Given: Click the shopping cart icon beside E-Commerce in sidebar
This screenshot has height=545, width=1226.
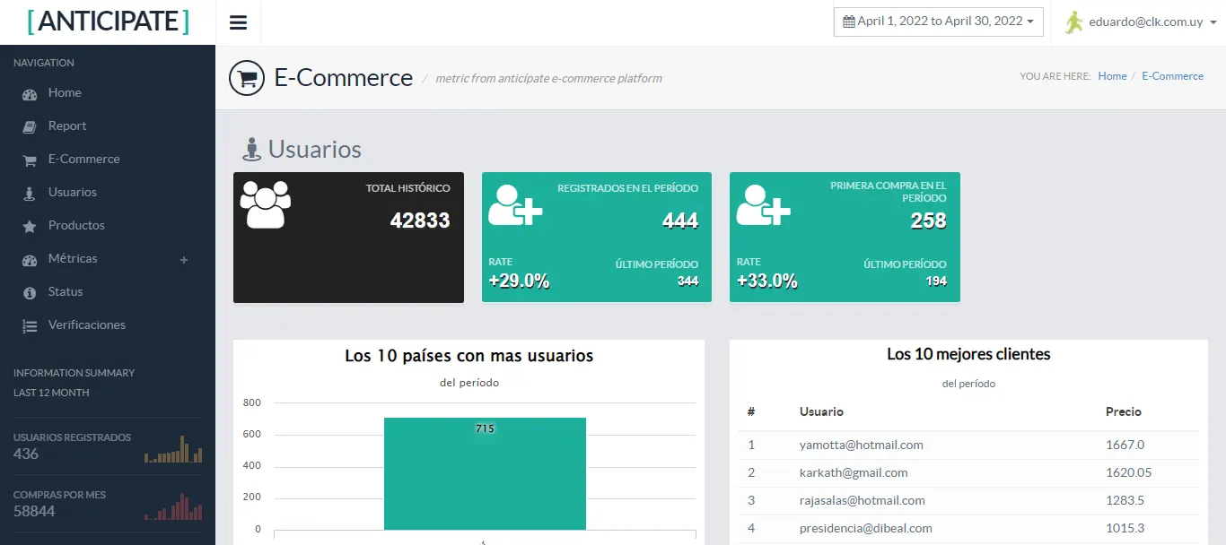Looking at the screenshot, I should (x=30, y=160).
